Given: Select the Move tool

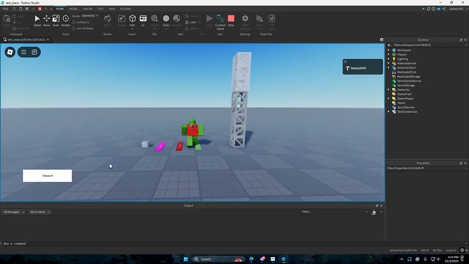Looking at the screenshot, I should coord(47,19).
